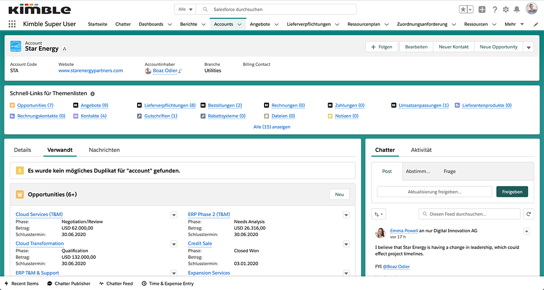Open the Emma Powell post actions dropdown
The height and width of the screenshot is (290, 544).
click(527, 231)
